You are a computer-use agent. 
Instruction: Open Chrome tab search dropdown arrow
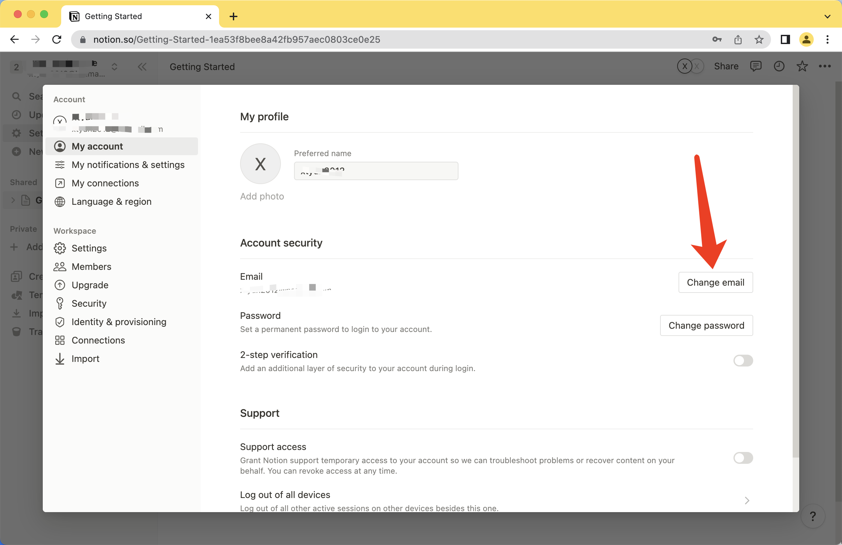[x=827, y=16]
